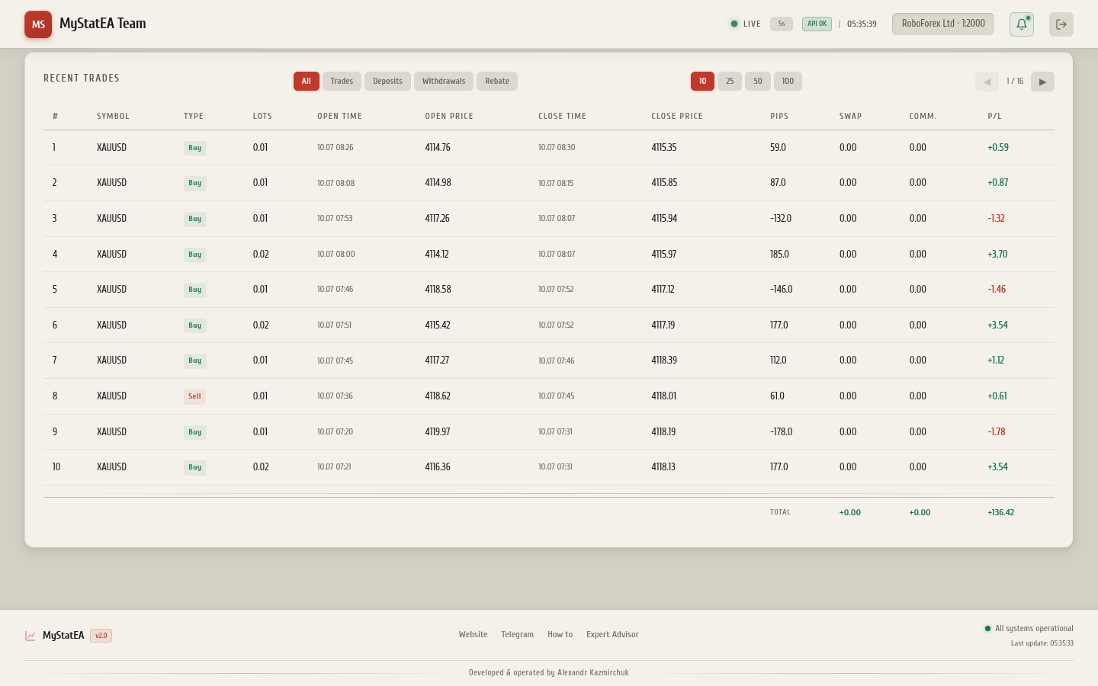Click pips value 87.0

(x=778, y=183)
